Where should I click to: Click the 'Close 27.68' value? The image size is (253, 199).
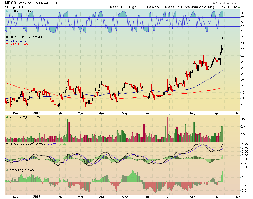pos(174,7)
